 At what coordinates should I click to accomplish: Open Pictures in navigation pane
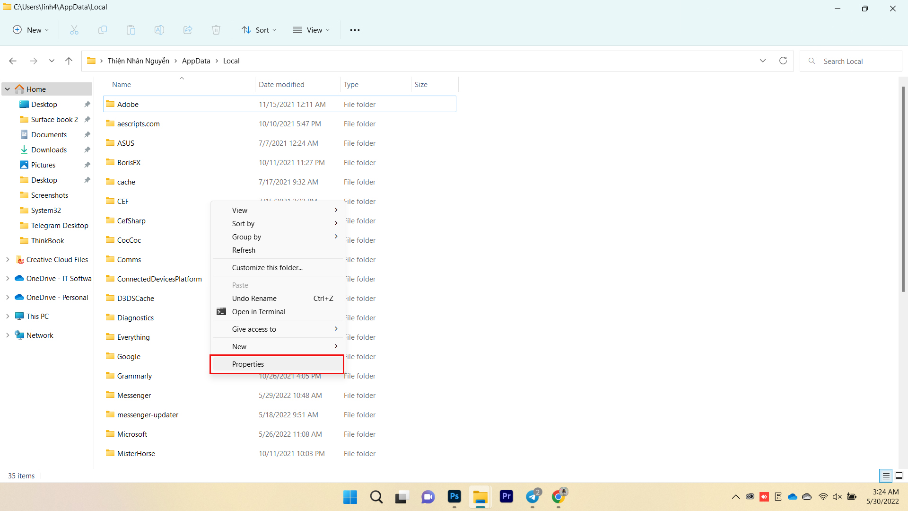[x=43, y=165]
